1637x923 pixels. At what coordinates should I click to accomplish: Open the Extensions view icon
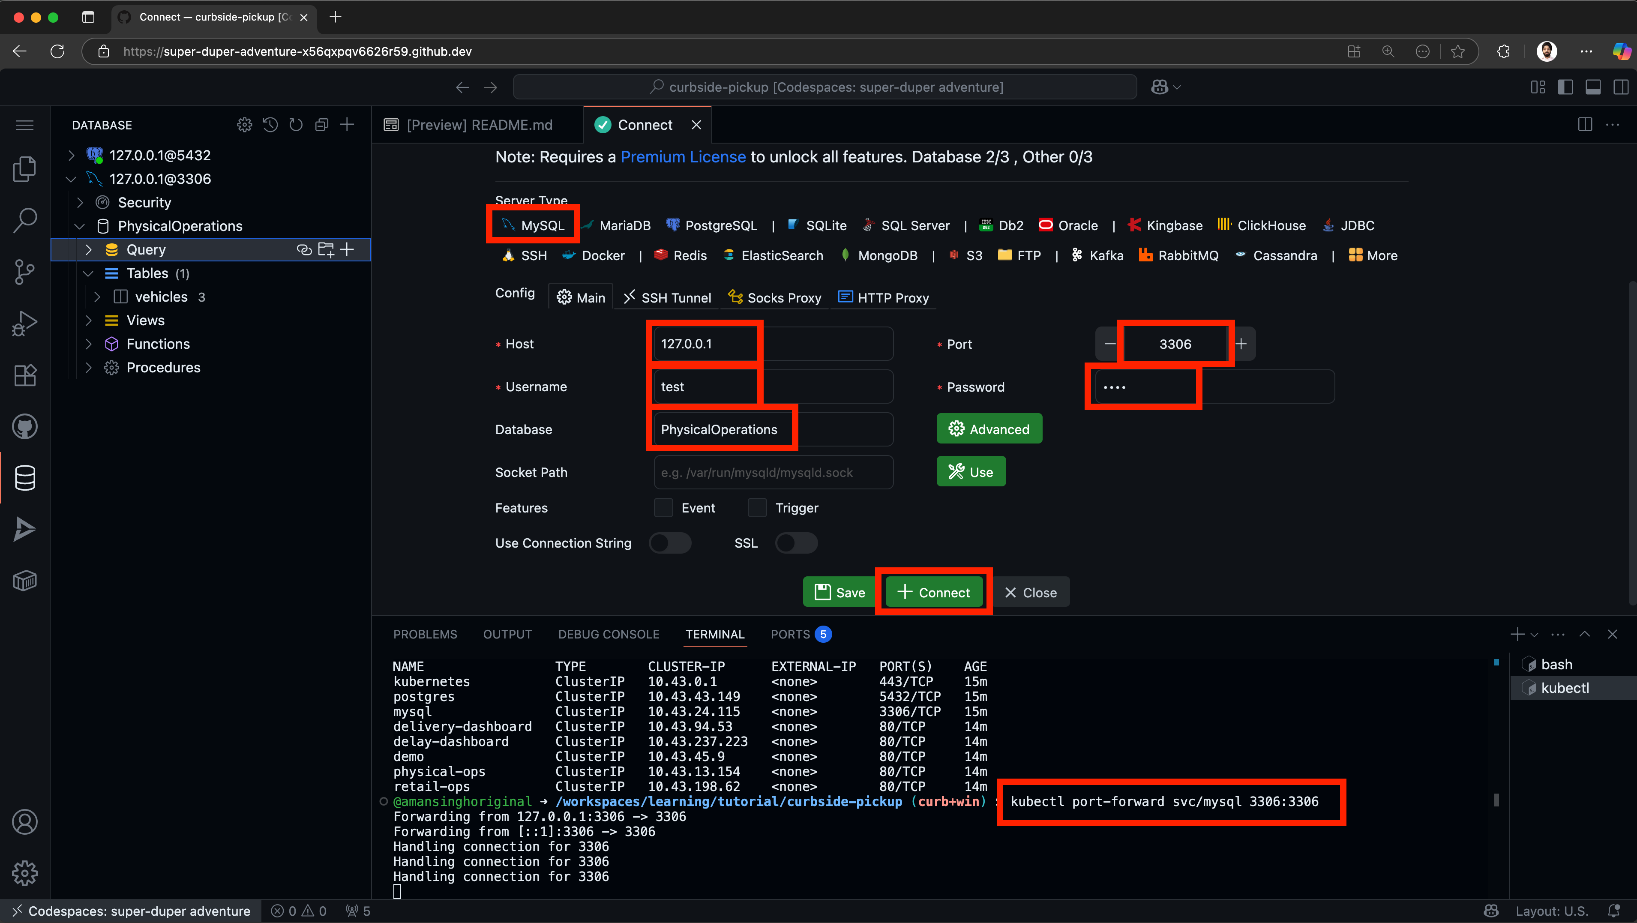click(25, 375)
